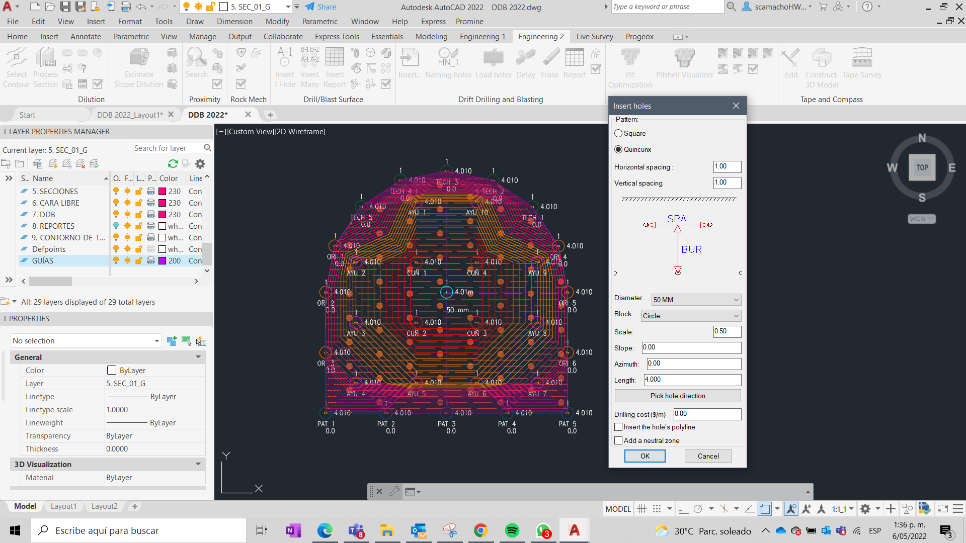The height and width of the screenshot is (543, 966).
Task: Check Add a neutral zone
Action: coord(618,441)
